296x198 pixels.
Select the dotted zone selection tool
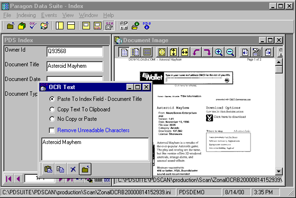tap(86, 26)
